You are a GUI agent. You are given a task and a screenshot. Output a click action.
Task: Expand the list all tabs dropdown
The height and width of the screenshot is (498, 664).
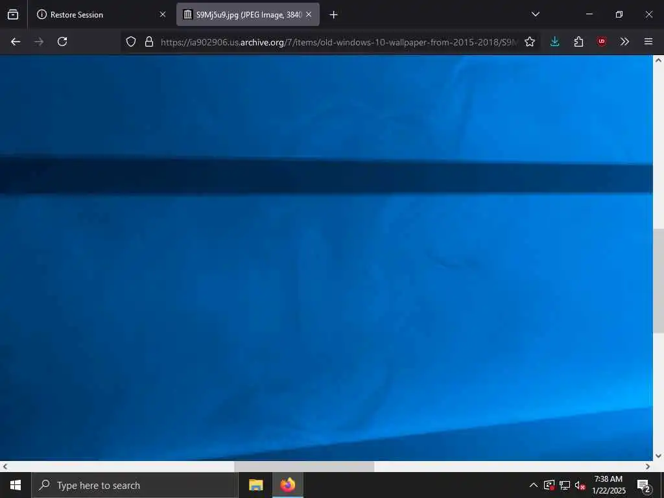pos(535,14)
